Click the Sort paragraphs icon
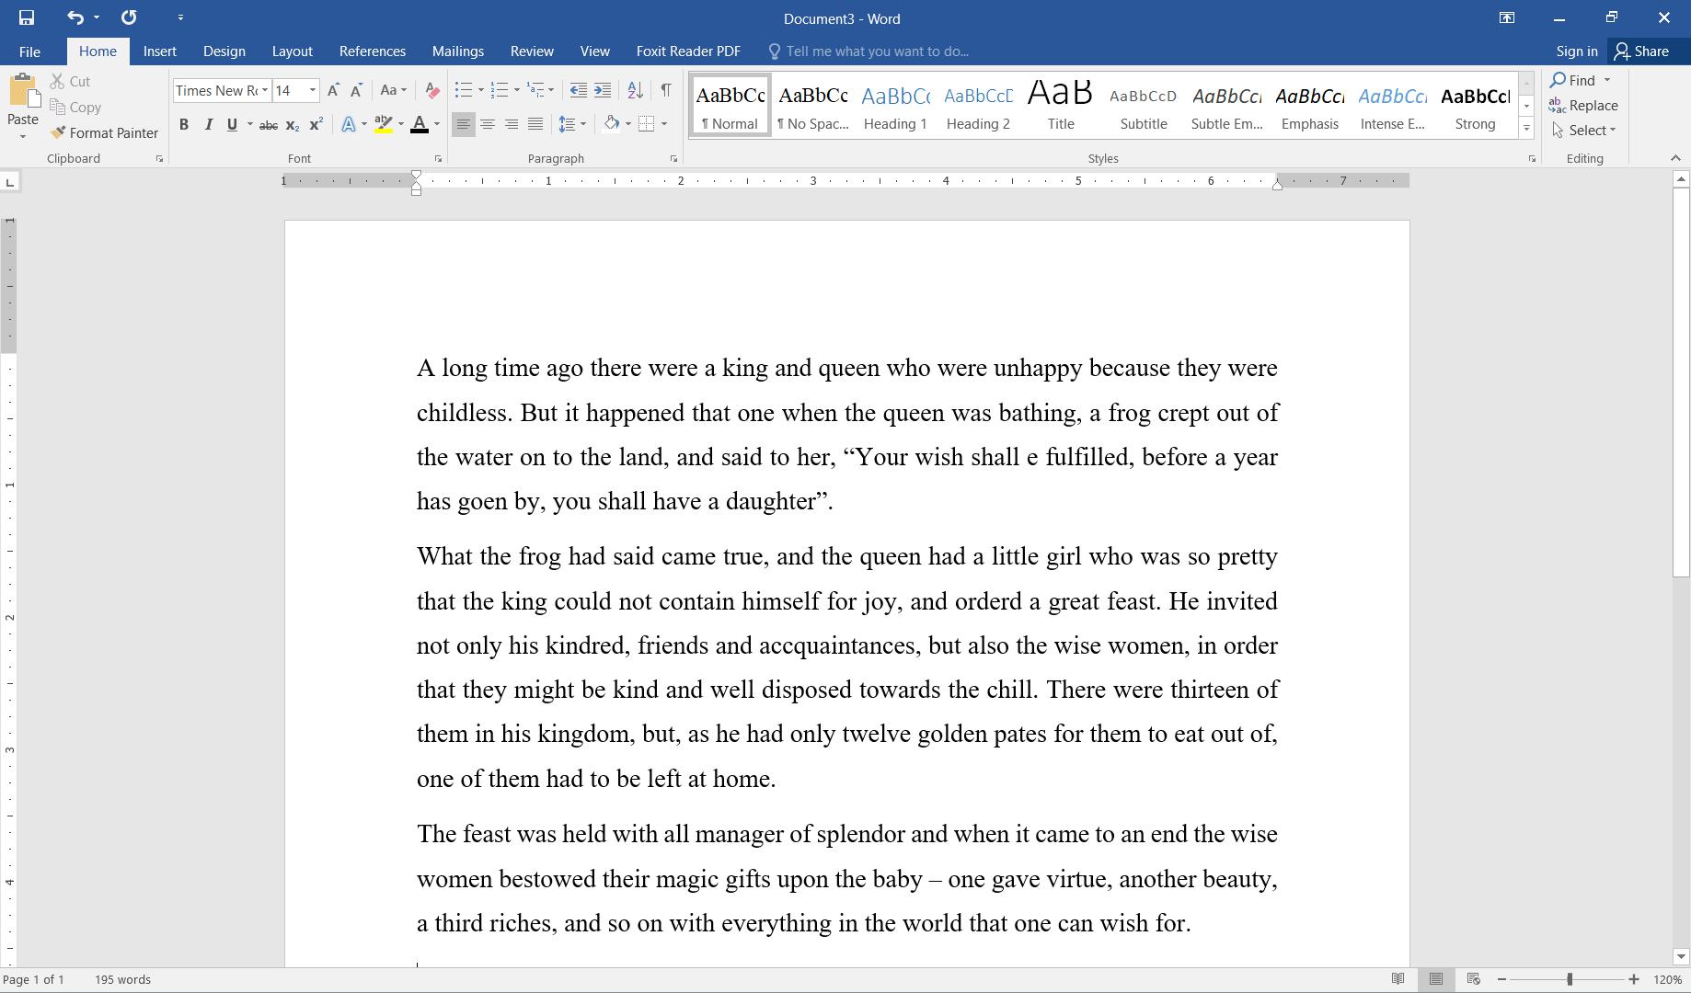Screen dimensions: 1691x993 [635, 90]
